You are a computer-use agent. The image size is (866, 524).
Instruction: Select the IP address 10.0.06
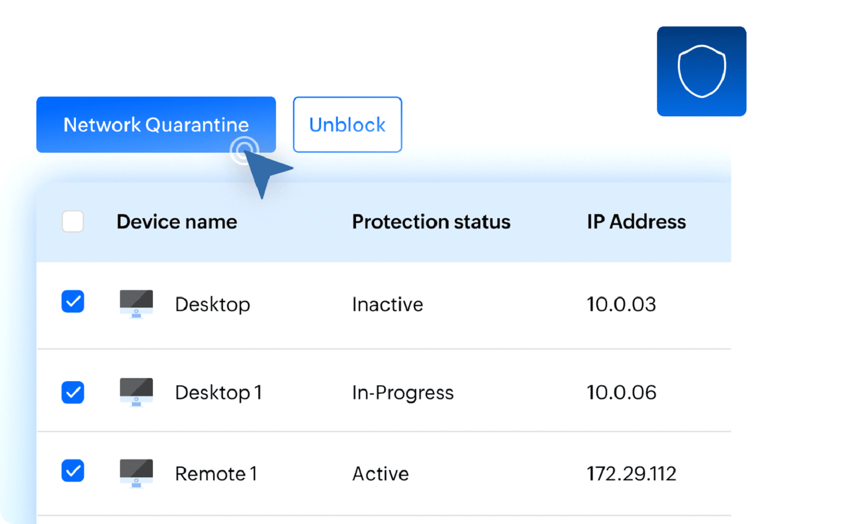click(621, 393)
